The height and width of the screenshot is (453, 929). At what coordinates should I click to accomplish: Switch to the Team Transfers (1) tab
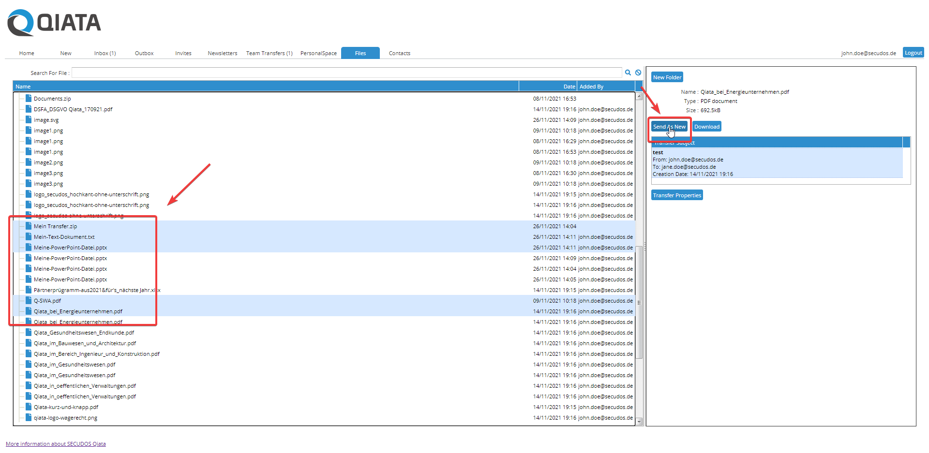point(269,53)
